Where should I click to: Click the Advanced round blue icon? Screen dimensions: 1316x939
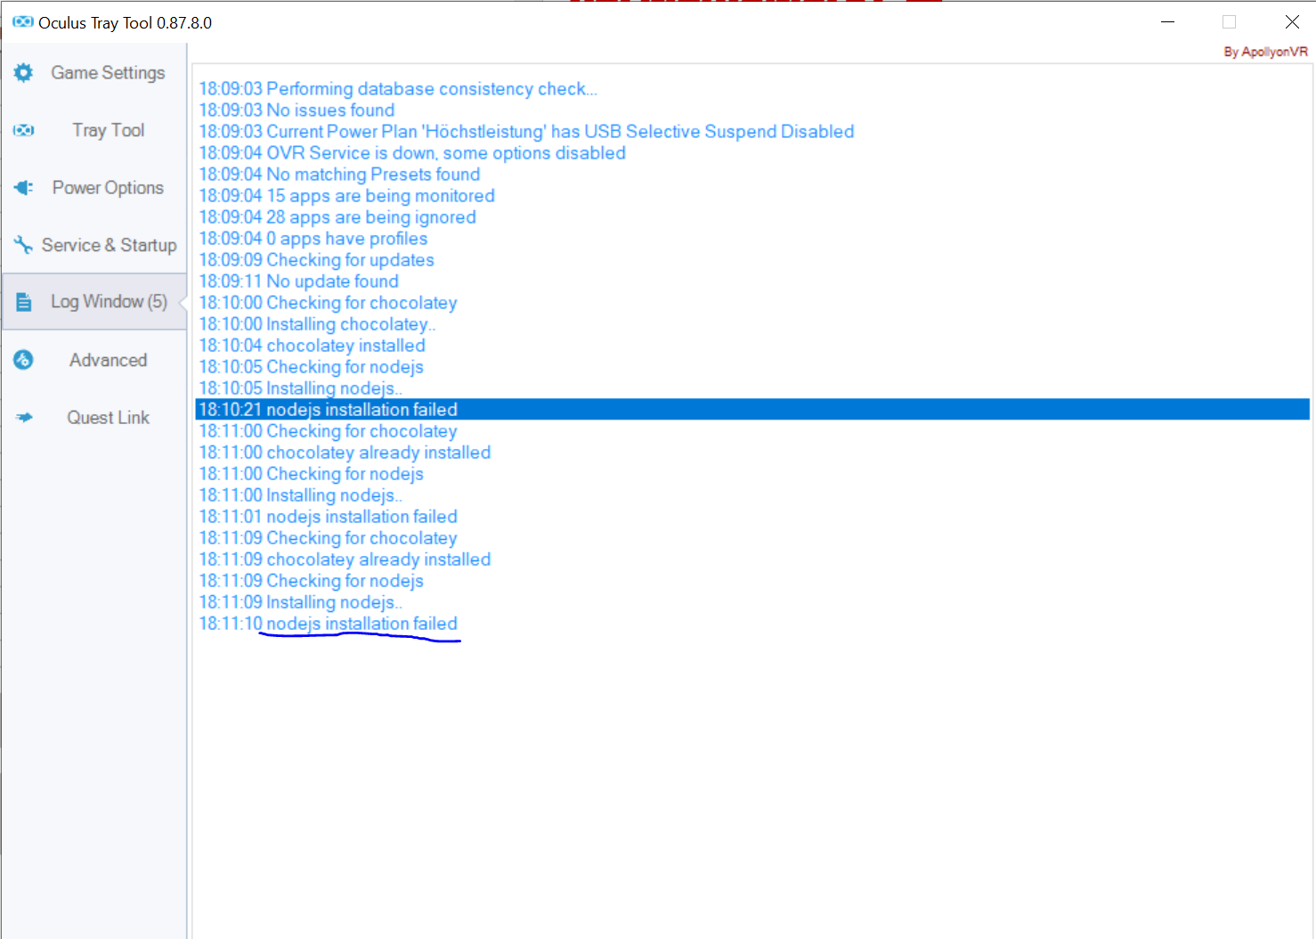[x=23, y=360]
